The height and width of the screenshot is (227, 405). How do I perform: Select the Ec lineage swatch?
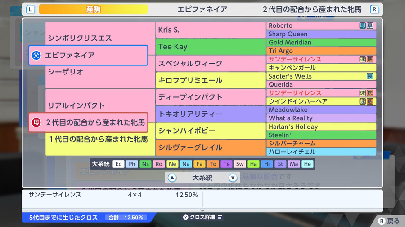118,164
